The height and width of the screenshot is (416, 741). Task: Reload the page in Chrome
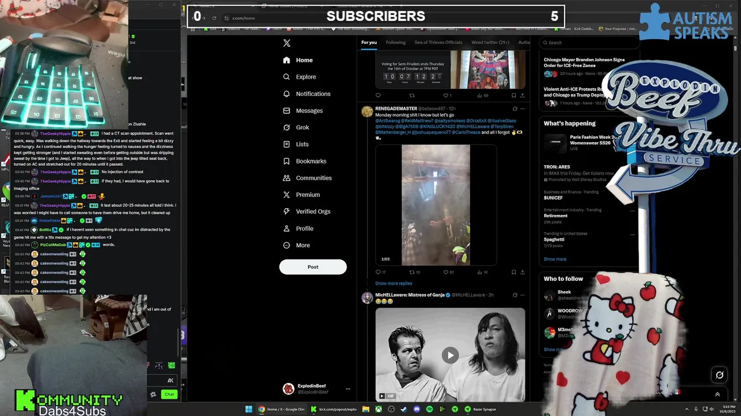(x=214, y=18)
